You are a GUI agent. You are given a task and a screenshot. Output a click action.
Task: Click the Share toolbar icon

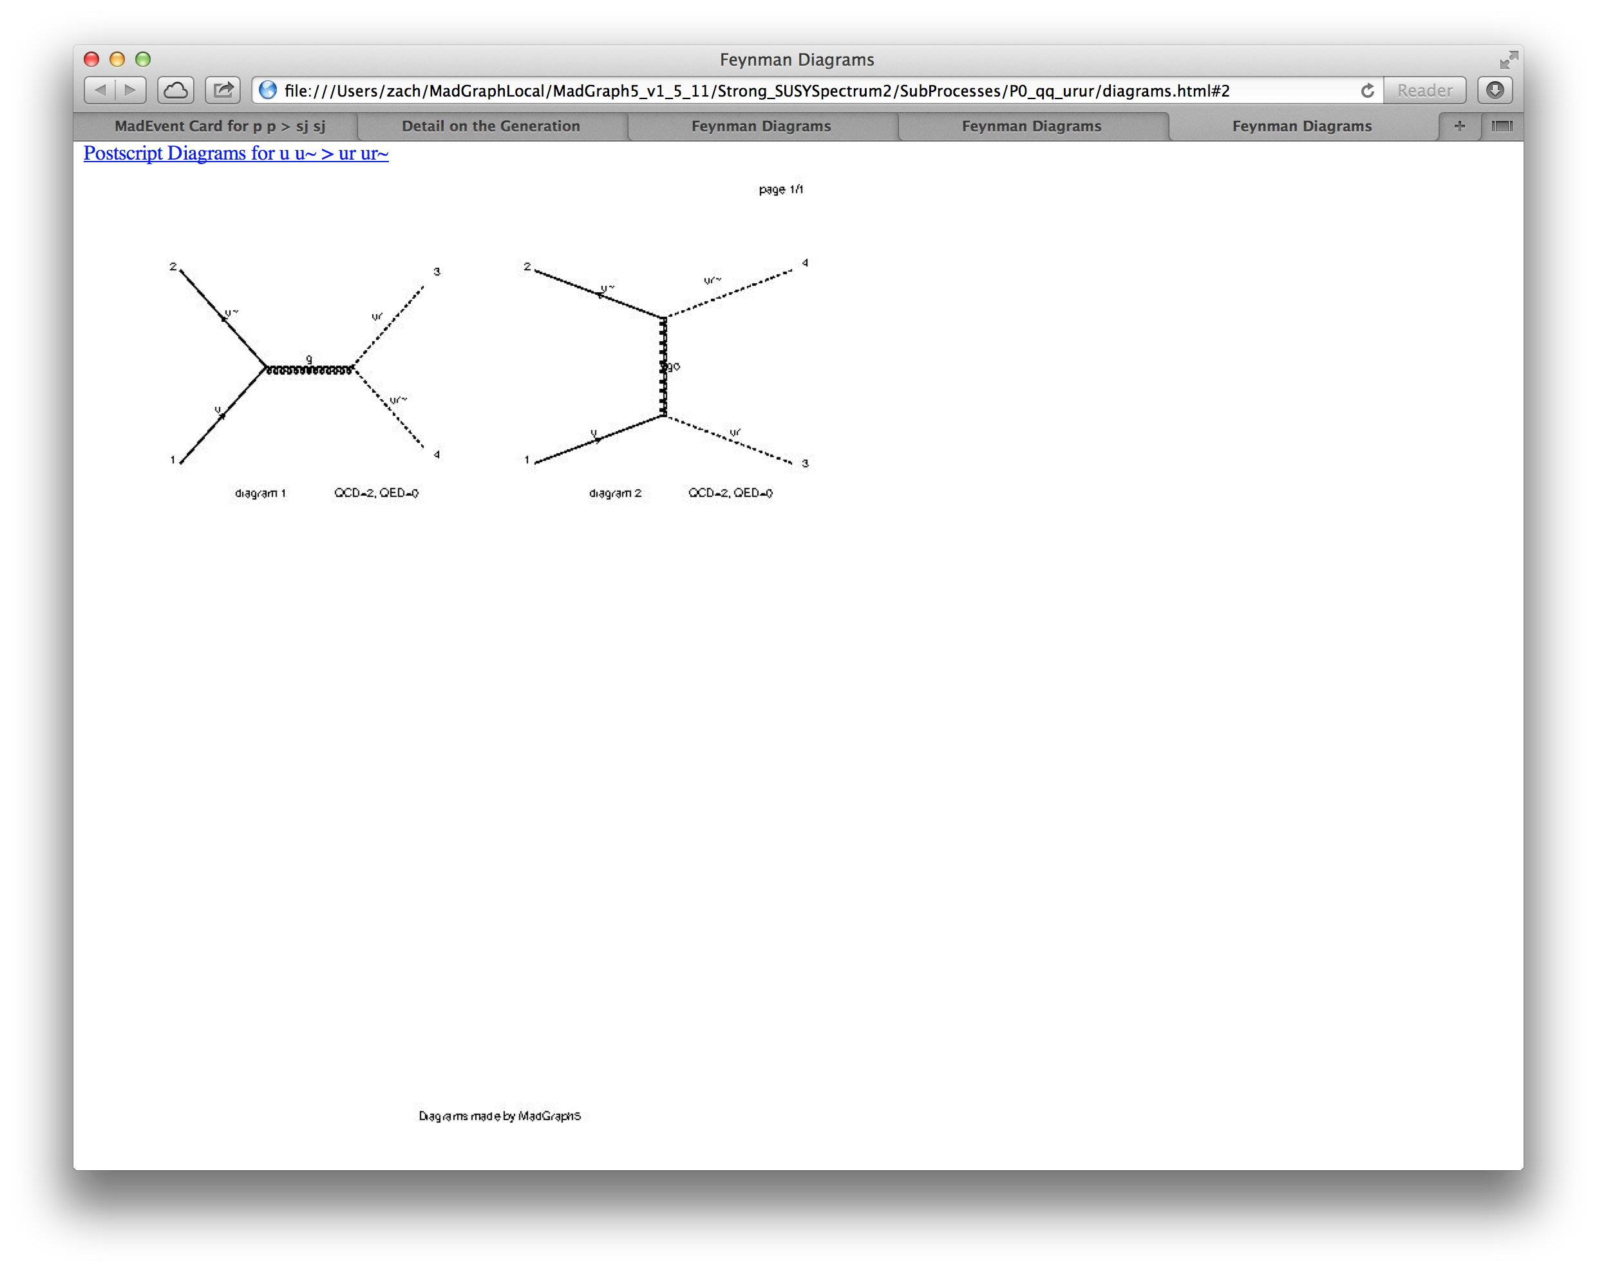pos(222,90)
